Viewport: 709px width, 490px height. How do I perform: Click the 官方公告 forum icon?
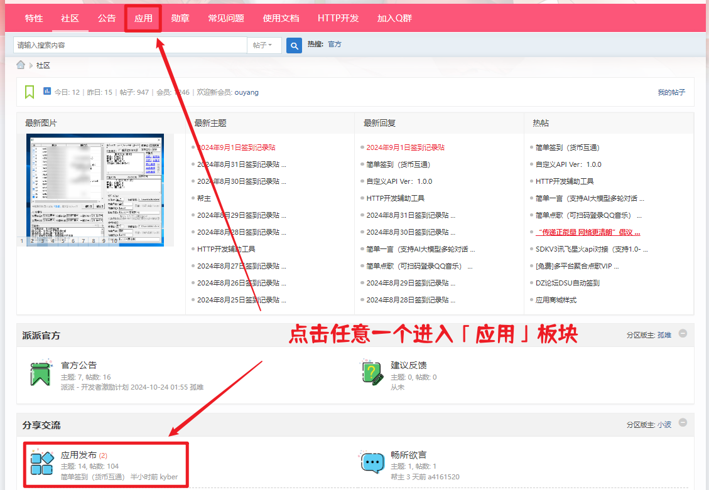pos(40,373)
